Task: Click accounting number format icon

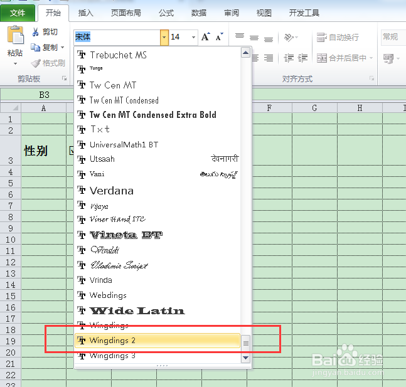Action: point(388,58)
